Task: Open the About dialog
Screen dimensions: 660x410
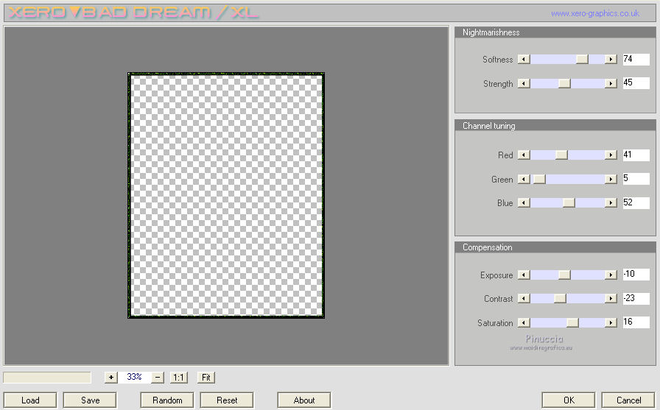Action: 304,400
